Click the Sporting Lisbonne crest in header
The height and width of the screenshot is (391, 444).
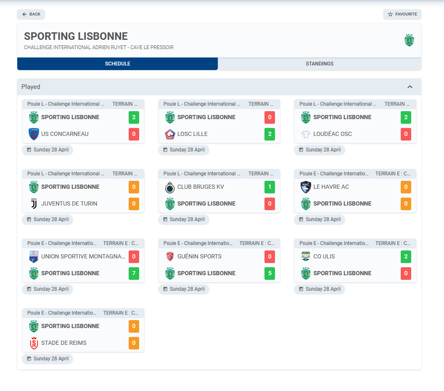[x=409, y=40]
